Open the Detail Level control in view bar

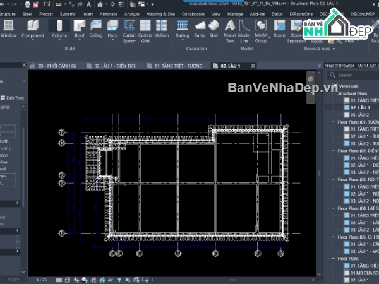coord(59,280)
